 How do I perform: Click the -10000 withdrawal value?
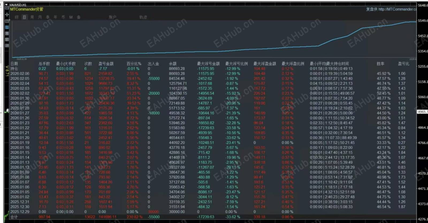point(154,113)
